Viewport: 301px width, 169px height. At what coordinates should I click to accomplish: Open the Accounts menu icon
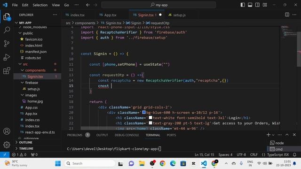click(x=7, y=131)
